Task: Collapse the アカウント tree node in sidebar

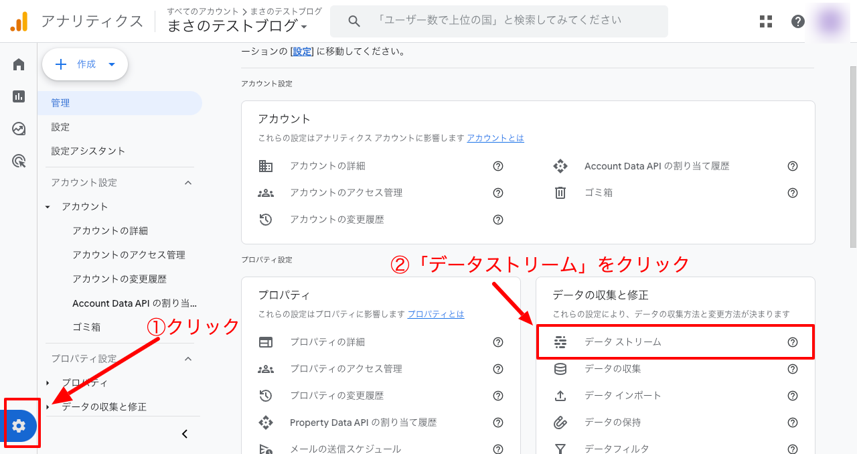Action: pyautogui.click(x=48, y=207)
